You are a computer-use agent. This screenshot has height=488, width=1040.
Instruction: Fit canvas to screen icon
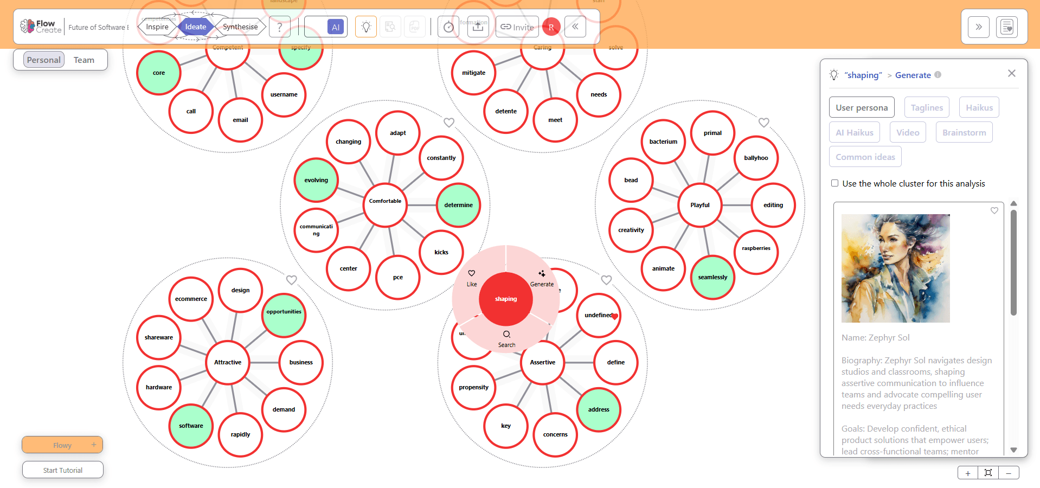988,473
